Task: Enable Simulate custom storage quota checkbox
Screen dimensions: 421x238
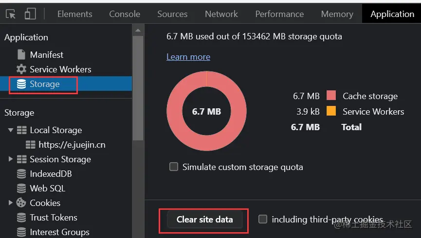Action: pos(174,167)
